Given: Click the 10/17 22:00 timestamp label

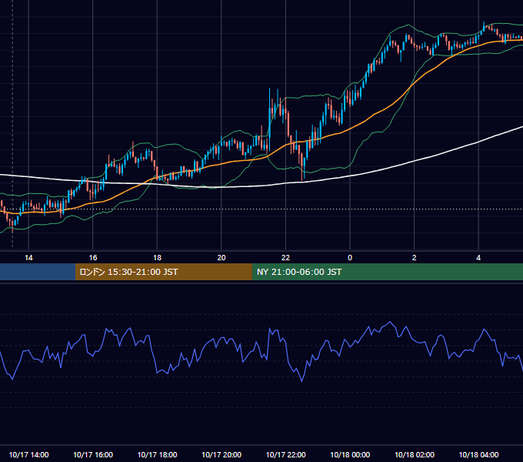Looking at the screenshot, I should click(x=285, y=454).
